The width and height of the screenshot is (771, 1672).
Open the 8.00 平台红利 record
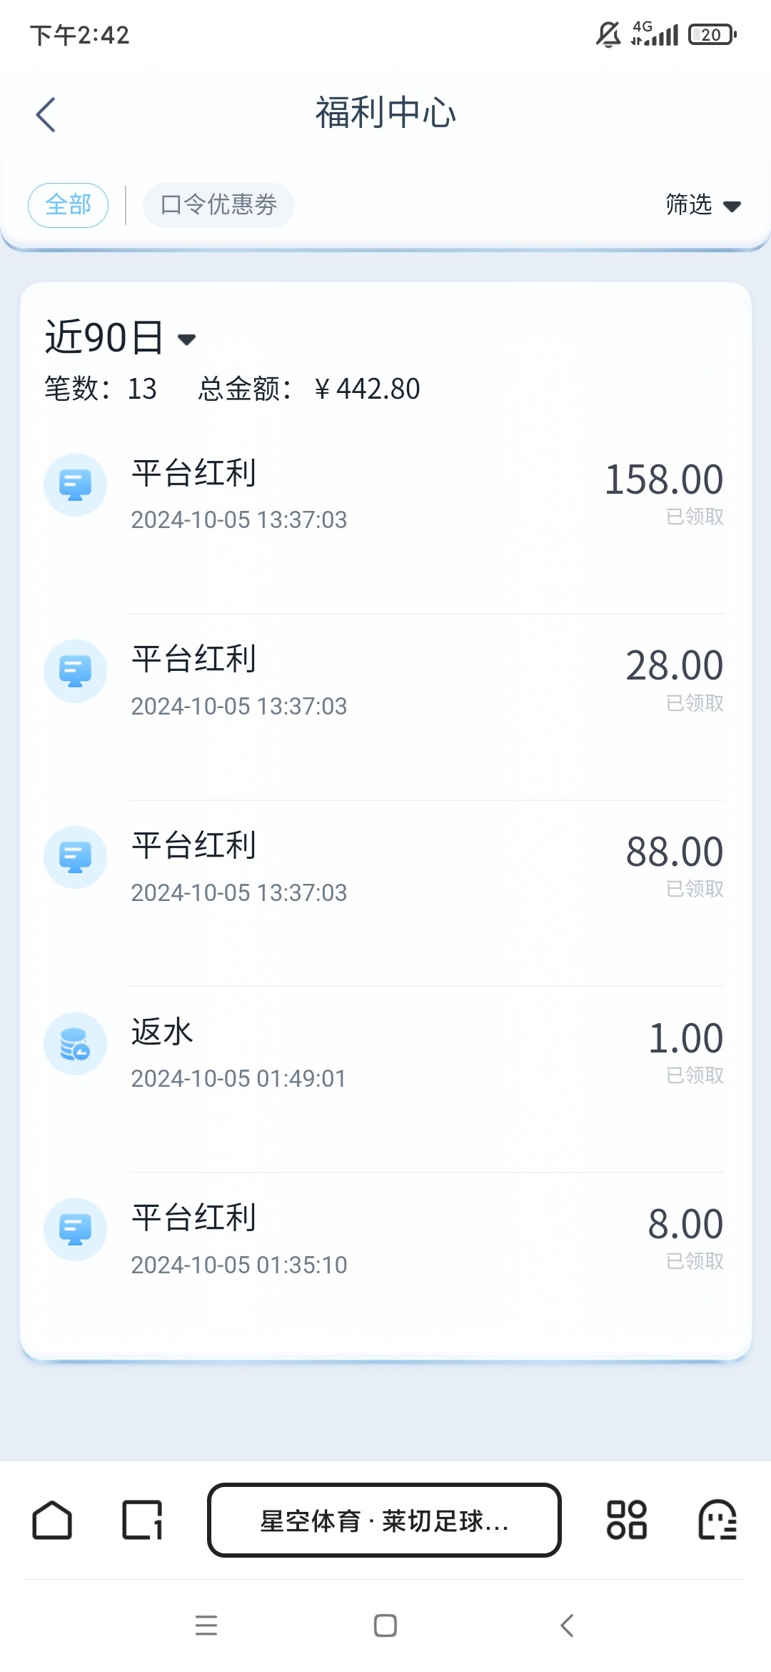pos(385,1239)
